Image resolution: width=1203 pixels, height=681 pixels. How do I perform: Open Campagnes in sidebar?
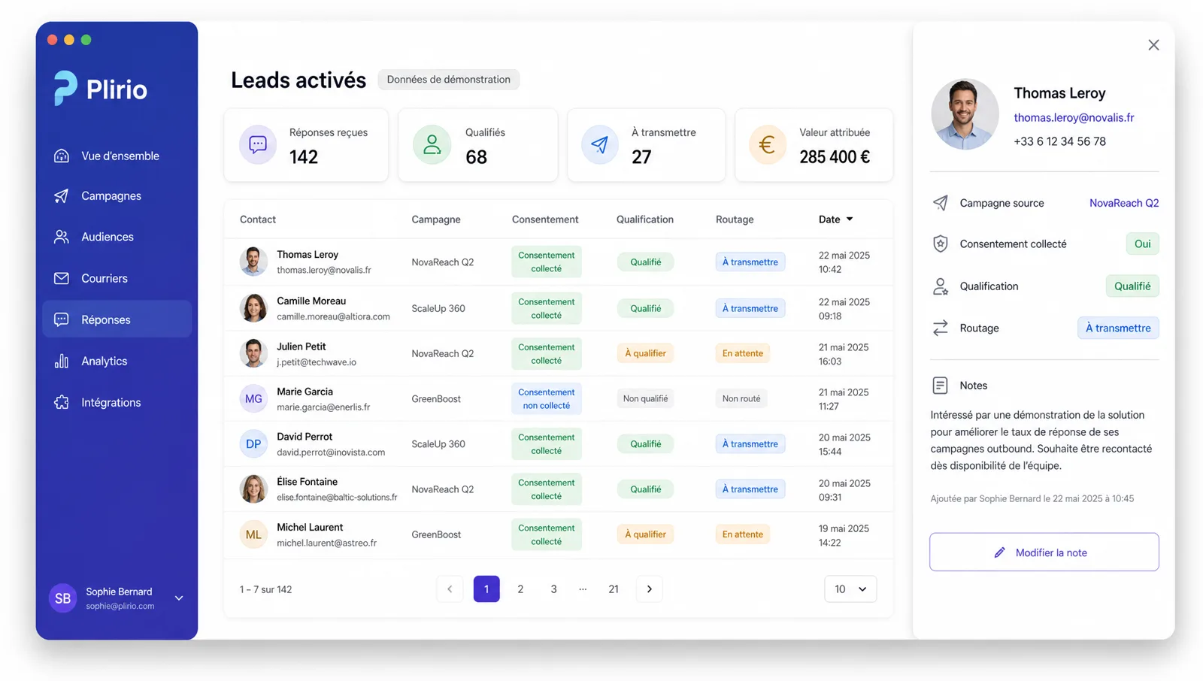[117, 196]
